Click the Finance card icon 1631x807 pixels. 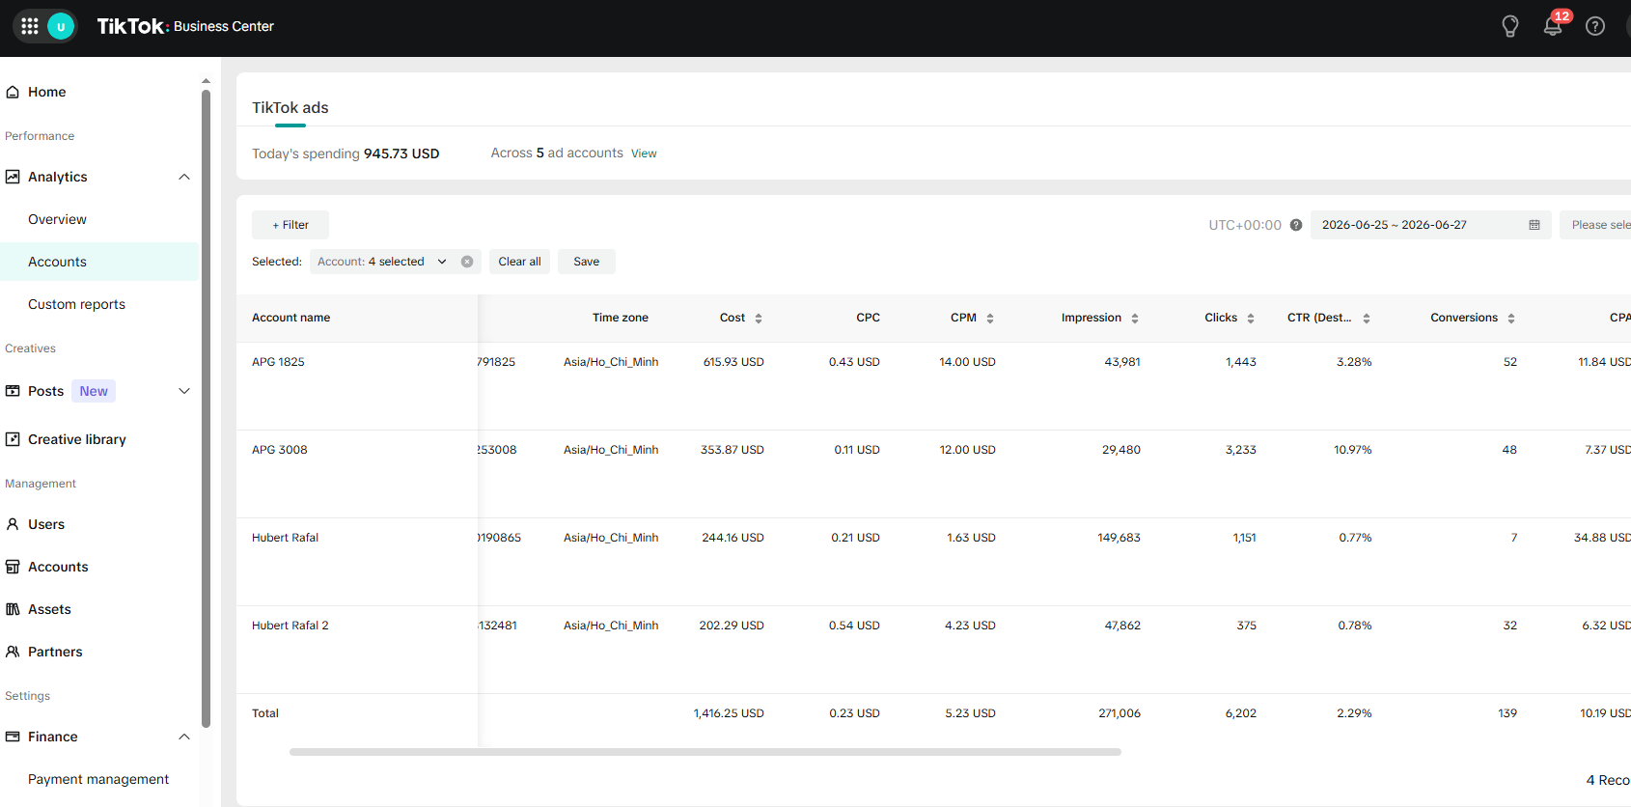click(13, 737)
